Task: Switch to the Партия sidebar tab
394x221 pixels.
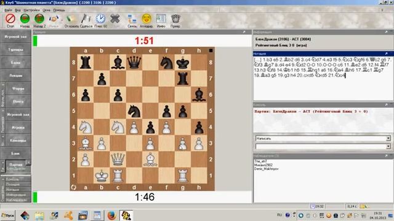Action: tap(15, 166)
